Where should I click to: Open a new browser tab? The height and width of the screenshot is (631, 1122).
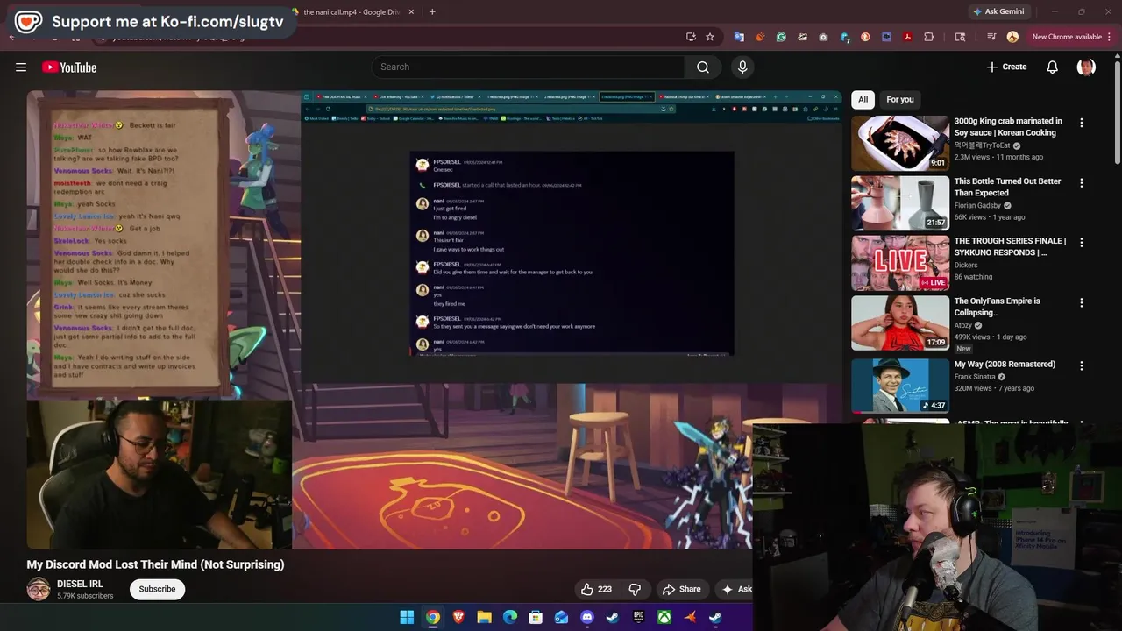(x=432, y=12)
